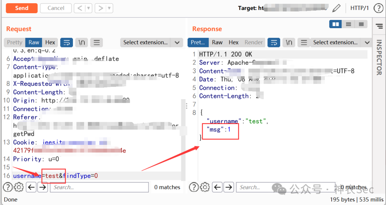The width and height of the screenshot is (386, 205).
Task: Expand the Inspector panel menu icon
Action: [x=379, y=26]
